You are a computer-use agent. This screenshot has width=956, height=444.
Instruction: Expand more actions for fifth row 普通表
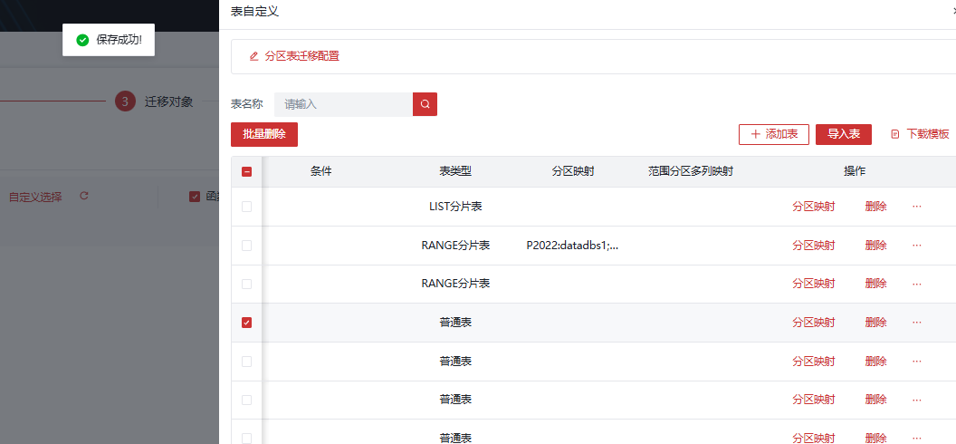click(916, 361)
